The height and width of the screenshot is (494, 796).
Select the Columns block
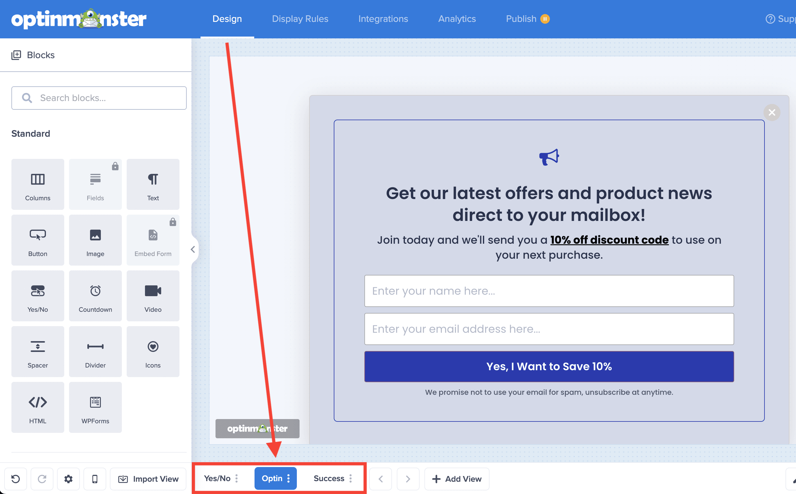coord(38,184)
